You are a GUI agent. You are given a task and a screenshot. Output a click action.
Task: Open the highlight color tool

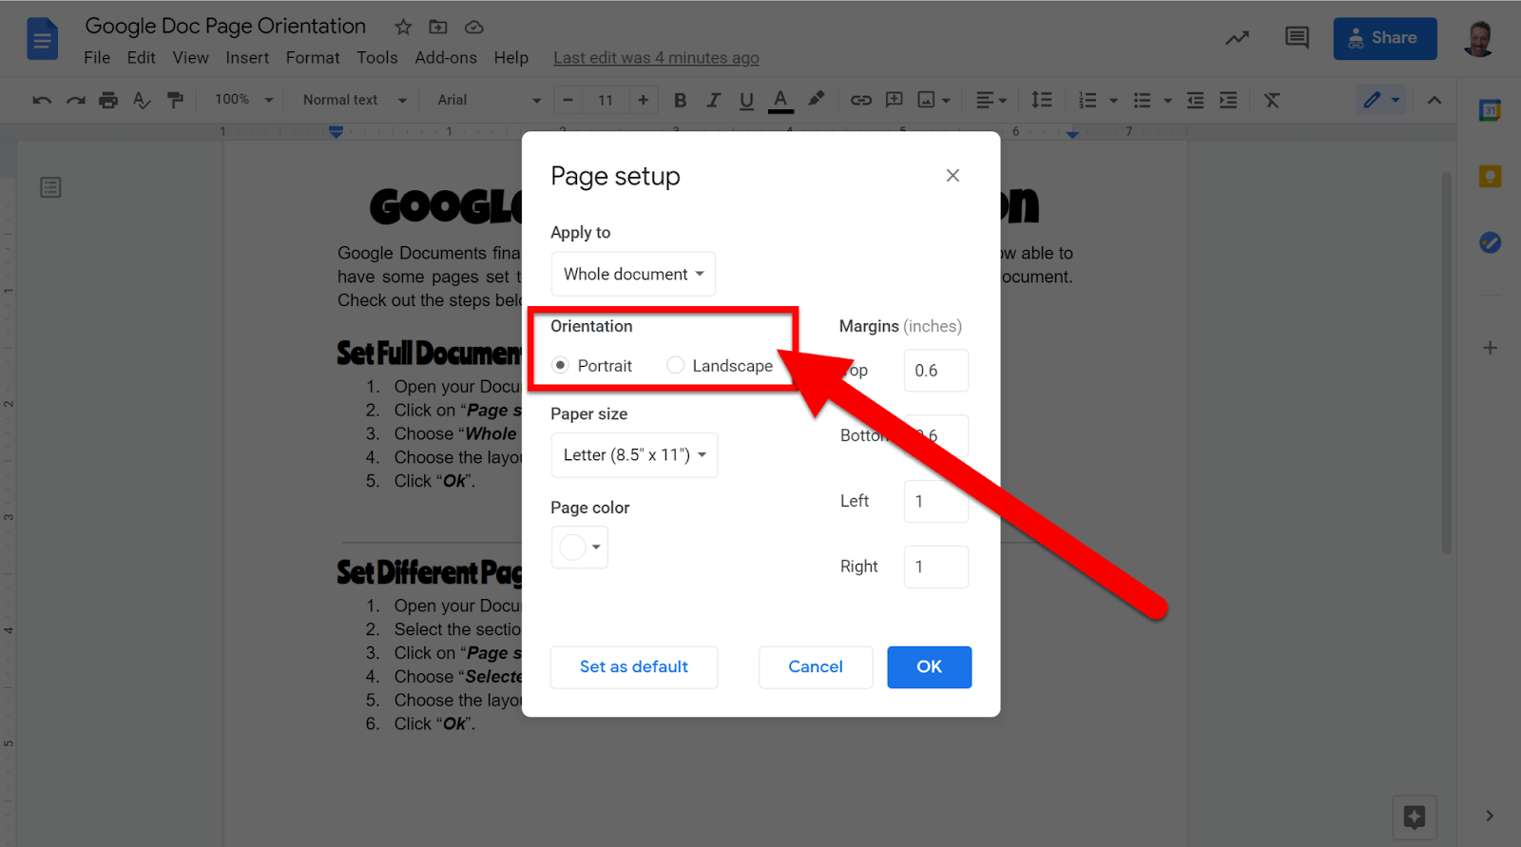pyautogui.click(x=816, y=99)
